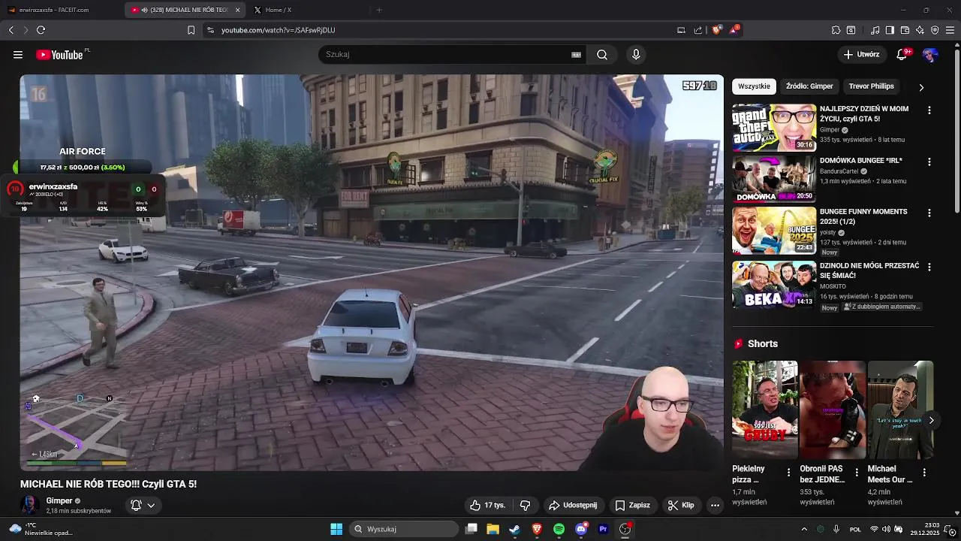Open a new browser tab
This screenshot has width=961, height=541.
point(379,10)
